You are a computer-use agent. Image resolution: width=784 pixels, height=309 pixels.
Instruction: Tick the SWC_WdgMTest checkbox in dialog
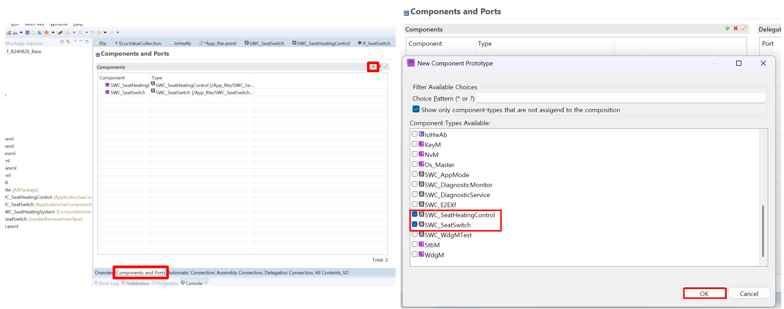click(415, 235)
